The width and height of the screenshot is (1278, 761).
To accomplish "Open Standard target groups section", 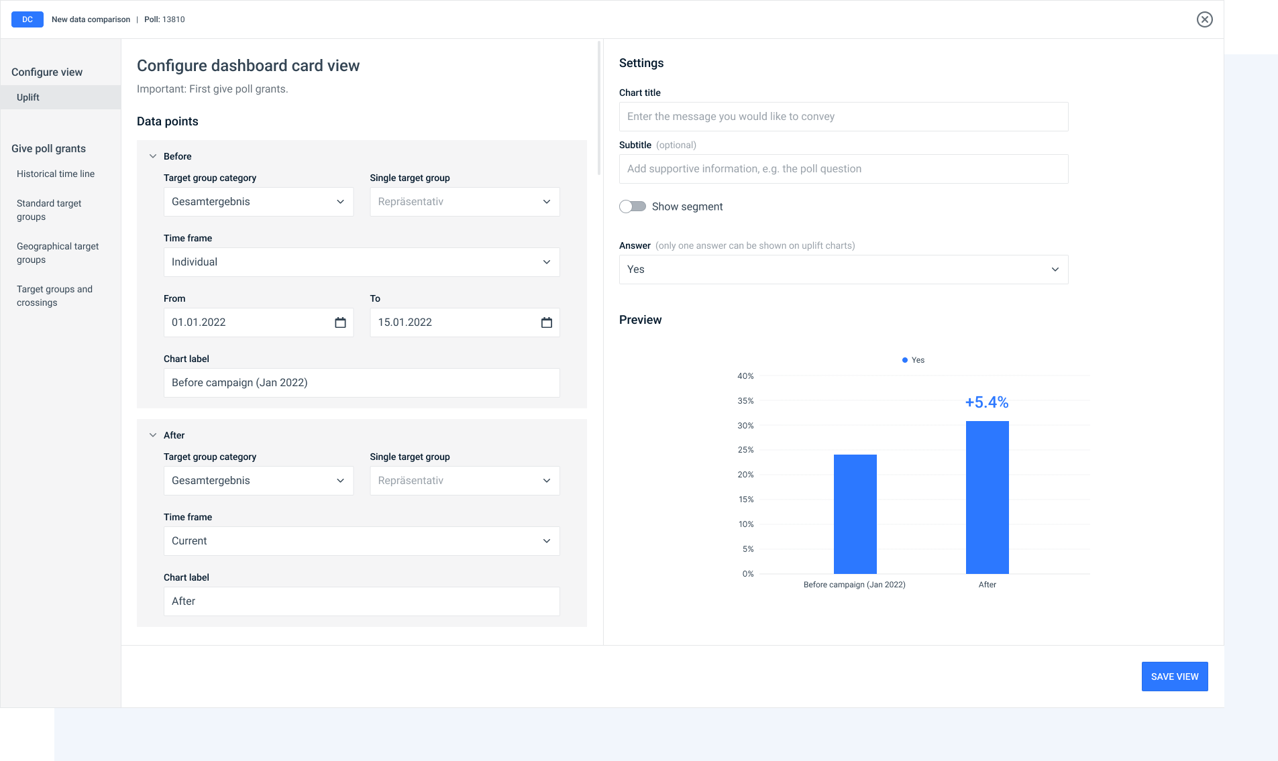I will tap(49, 210).
